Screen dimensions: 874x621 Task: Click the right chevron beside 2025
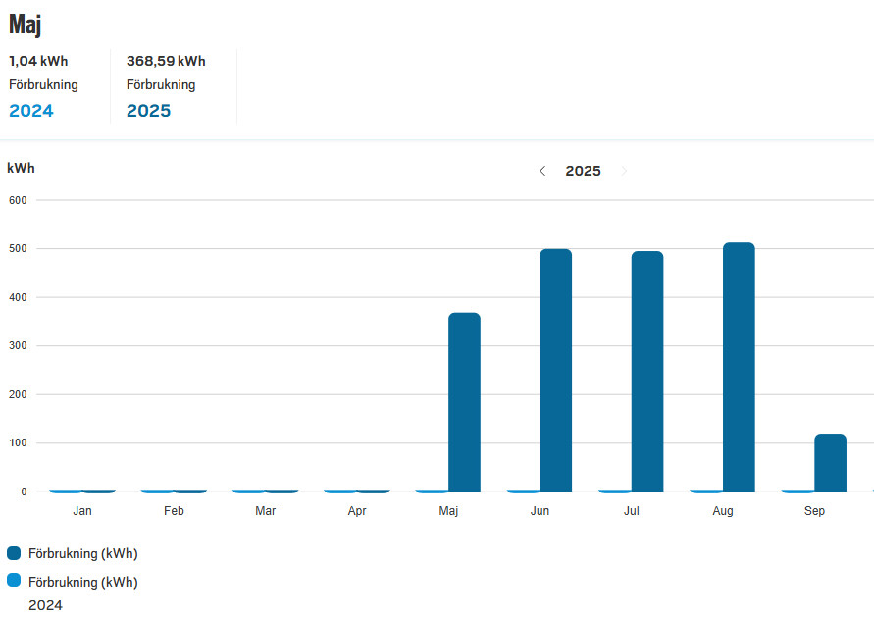coord(624,171)
